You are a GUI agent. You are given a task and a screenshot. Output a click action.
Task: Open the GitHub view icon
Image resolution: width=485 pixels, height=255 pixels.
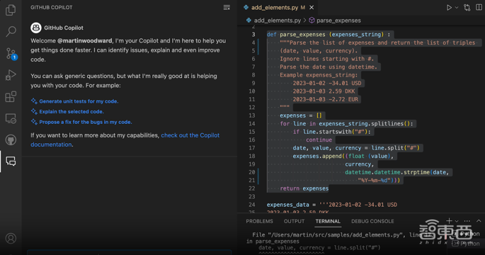click(10, 140)
